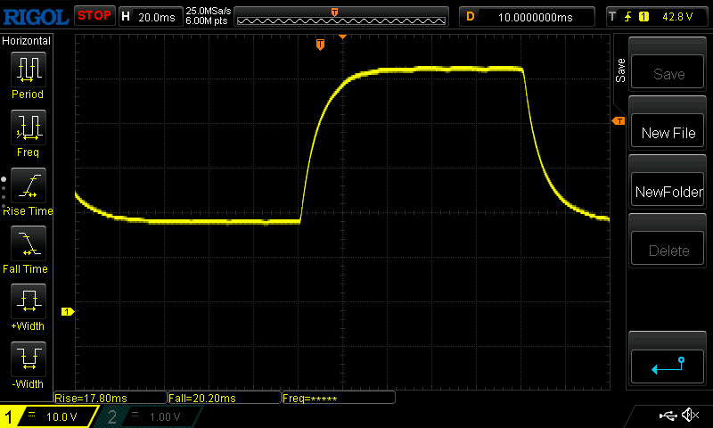This screenshot has height=428, width=713.
Task: Choose the Rise Time measurement icon
Action: [28, 186]
